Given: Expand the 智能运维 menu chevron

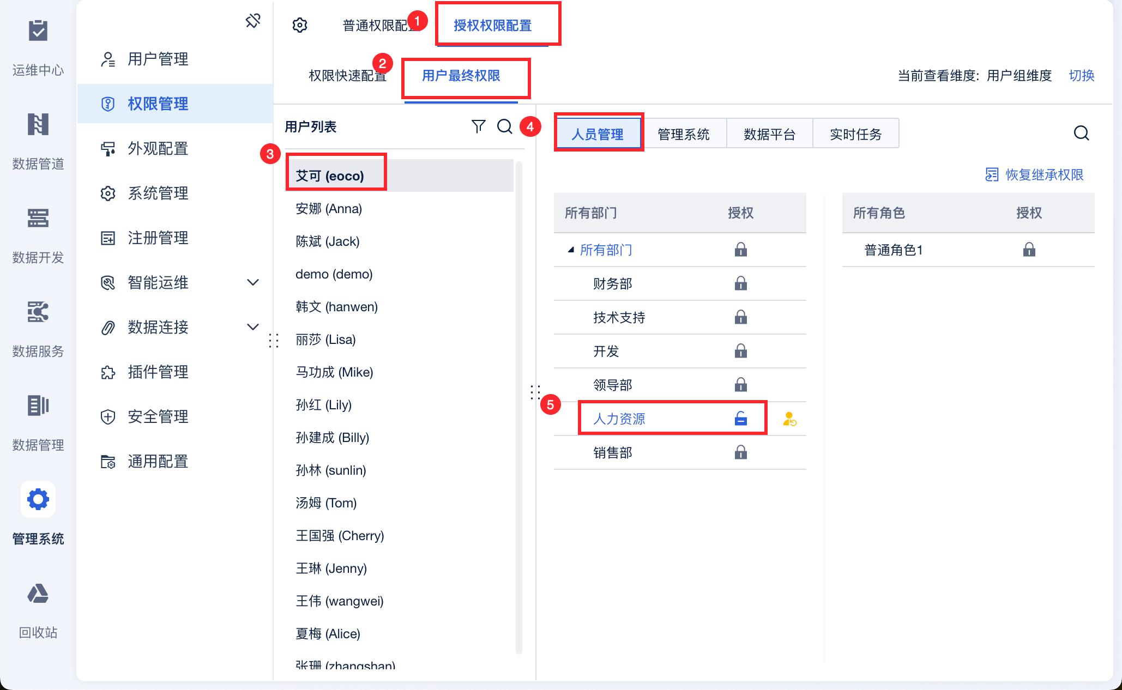Looking at the screenshot, I should click(253, 282).
